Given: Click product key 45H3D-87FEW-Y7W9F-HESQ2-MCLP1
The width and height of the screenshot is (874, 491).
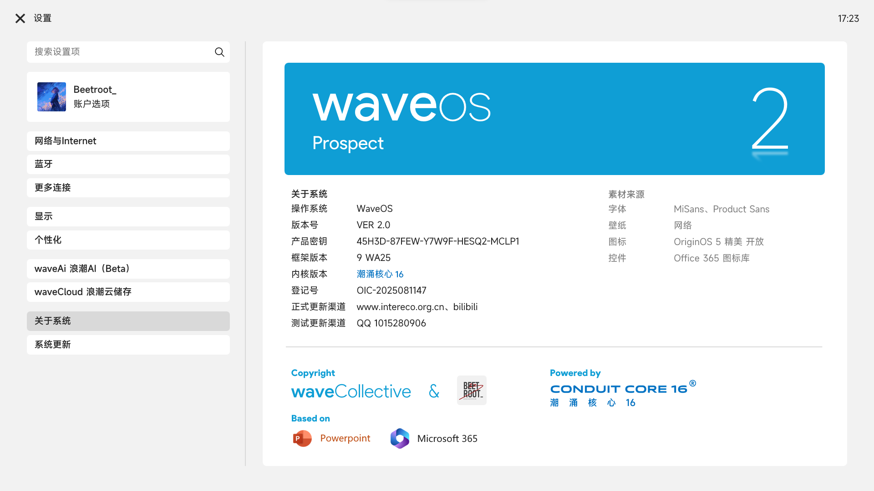Looking at the screenshot, I should 438,241.
